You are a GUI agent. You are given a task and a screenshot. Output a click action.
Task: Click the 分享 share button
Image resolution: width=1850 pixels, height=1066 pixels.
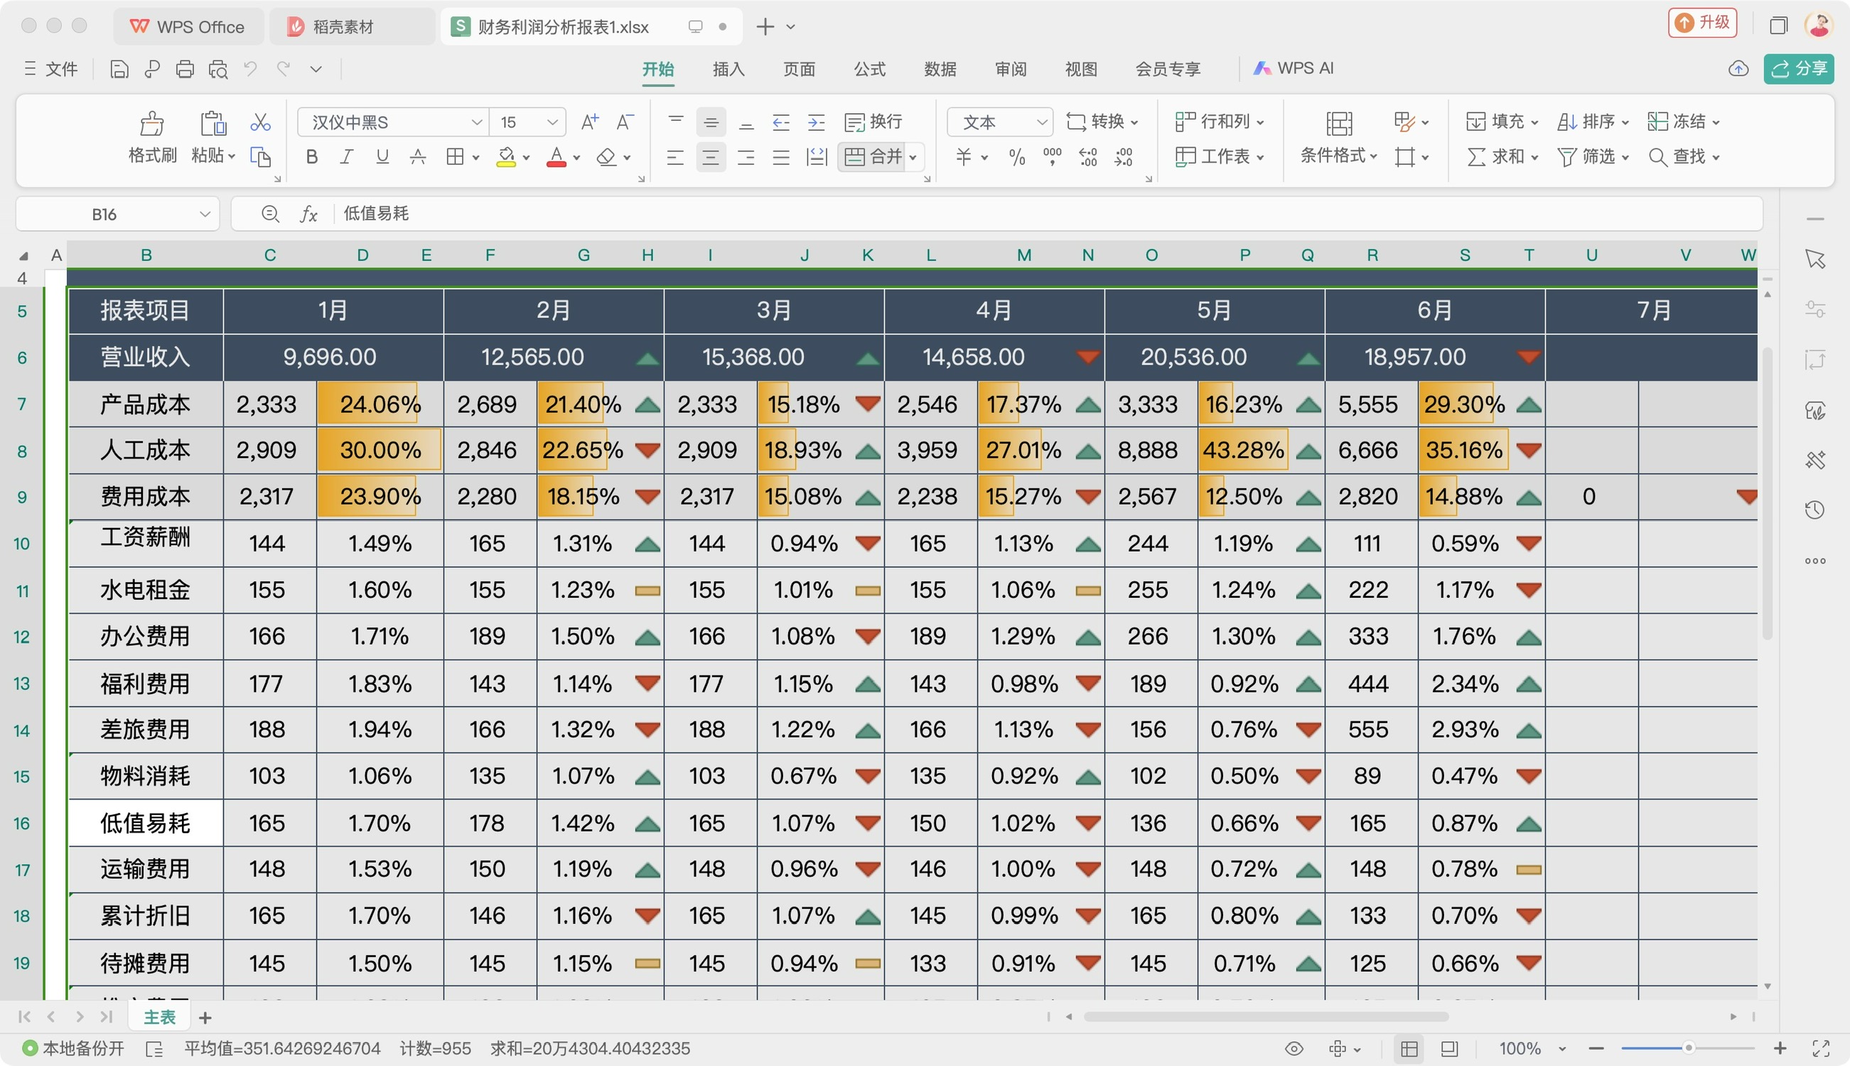(x=1798, y=69)
